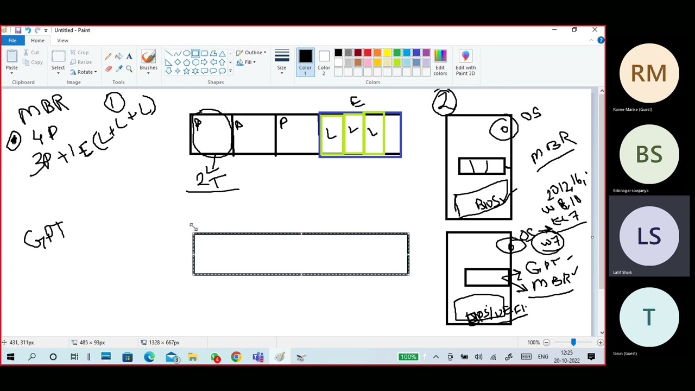This screenshot has width=695, height=391.
Task: Open File Explorer from the taskbar
Action: [193, 357]
